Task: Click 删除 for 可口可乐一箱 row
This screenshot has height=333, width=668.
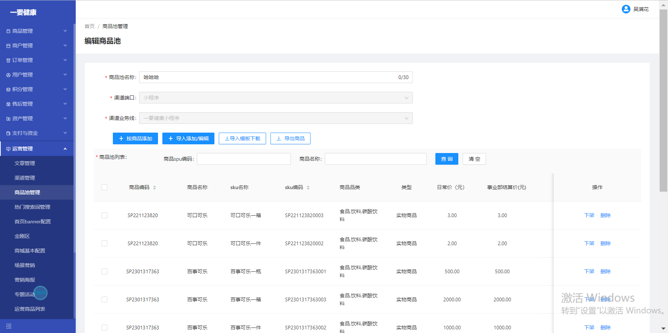Action: [605, 215]
